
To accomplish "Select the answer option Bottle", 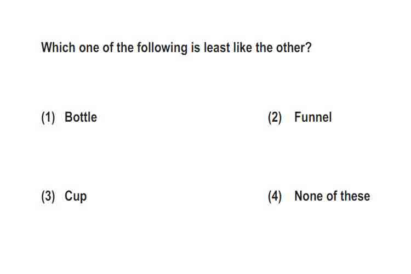I will click(81, 117).
